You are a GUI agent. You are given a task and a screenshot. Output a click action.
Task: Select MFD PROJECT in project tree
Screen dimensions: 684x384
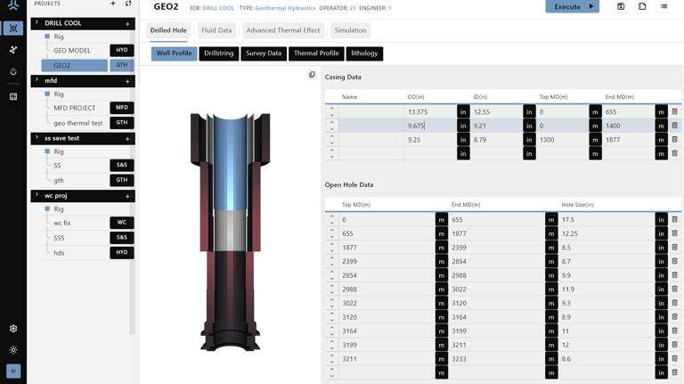click(x=75, y=108)
